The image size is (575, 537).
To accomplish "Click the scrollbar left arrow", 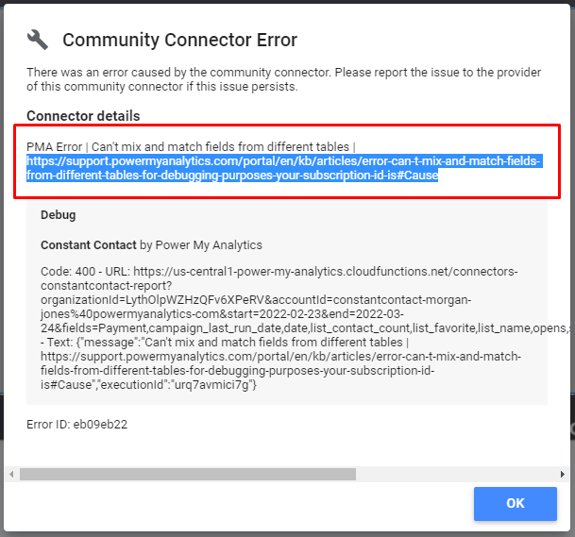I will [x=11, y=474].
